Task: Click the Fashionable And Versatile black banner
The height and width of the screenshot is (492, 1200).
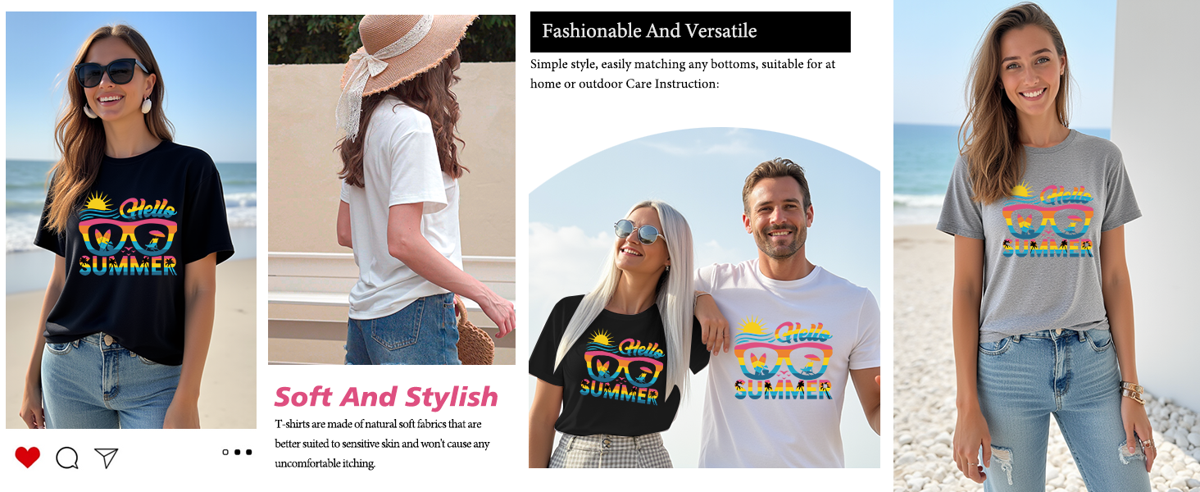Action: click(x=690, y=32)
